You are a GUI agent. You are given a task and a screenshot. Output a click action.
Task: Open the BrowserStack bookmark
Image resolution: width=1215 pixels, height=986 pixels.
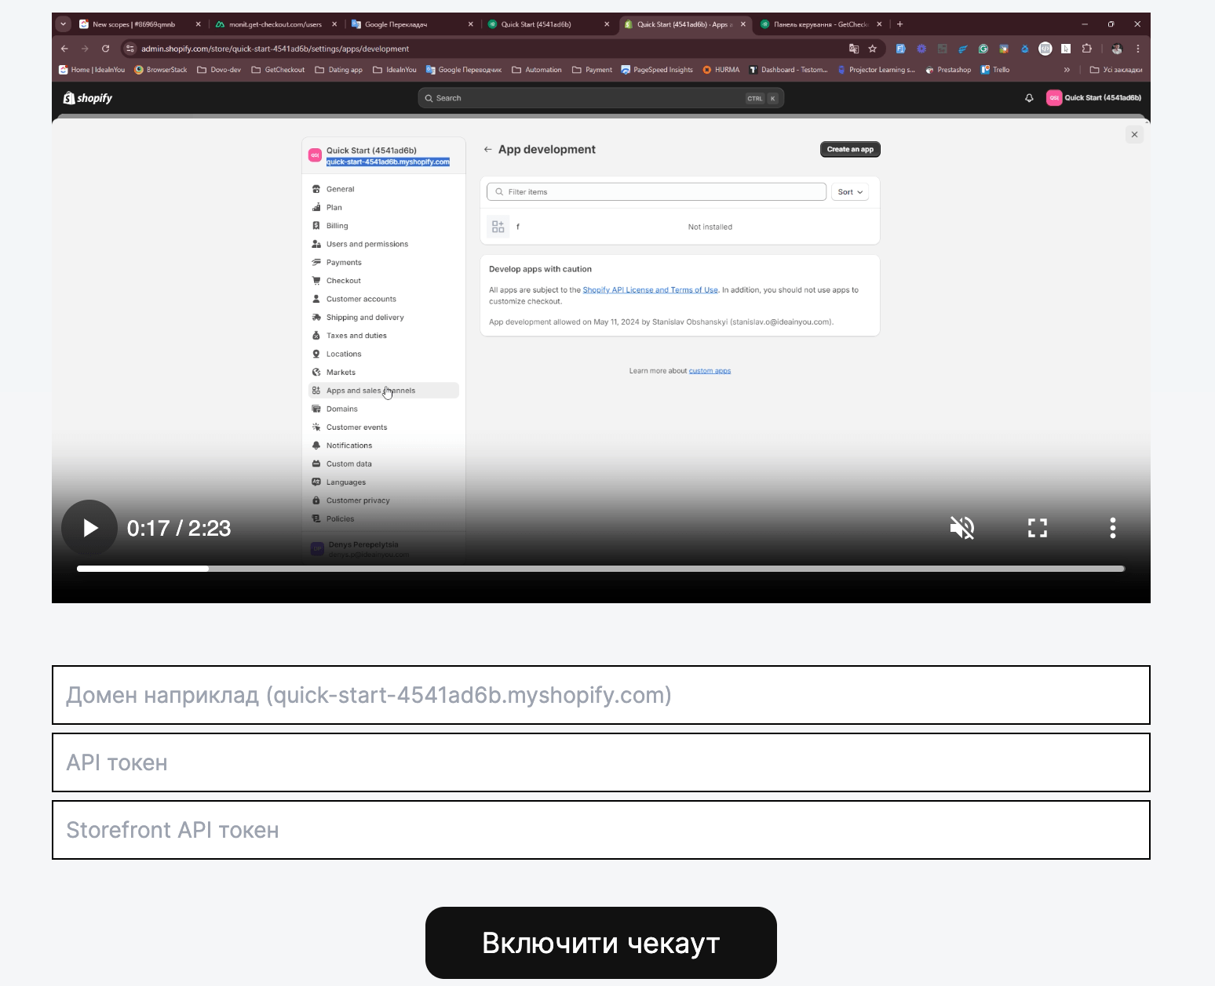pyautogui.click(x=161, y=70)
